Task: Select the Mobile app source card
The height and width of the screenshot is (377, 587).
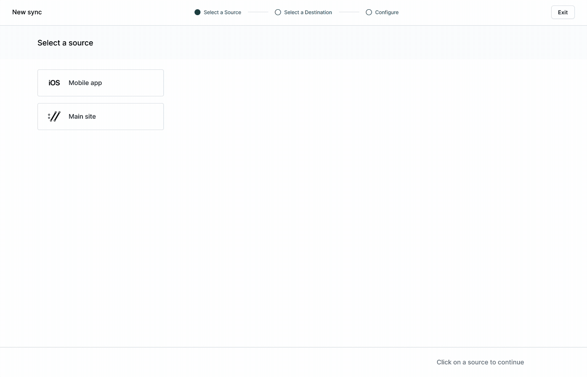Action: click(101, 82)
